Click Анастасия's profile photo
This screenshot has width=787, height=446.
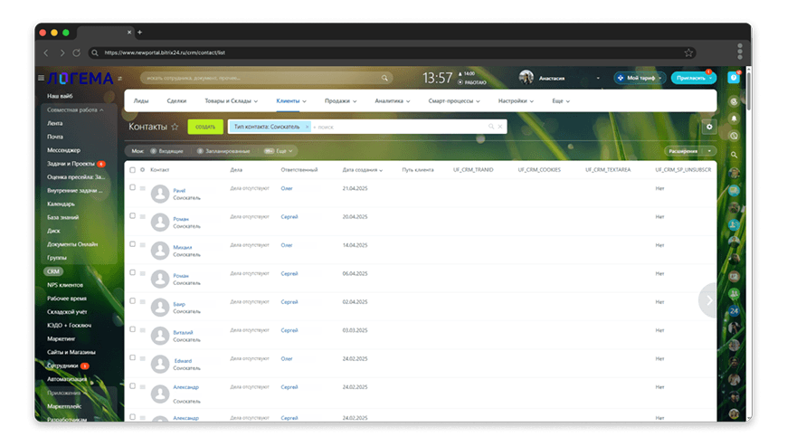point(526,78)
